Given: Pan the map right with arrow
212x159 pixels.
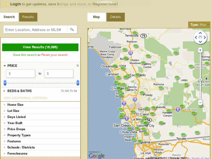Looking at the screenshot, I should [x=205, y=37].
